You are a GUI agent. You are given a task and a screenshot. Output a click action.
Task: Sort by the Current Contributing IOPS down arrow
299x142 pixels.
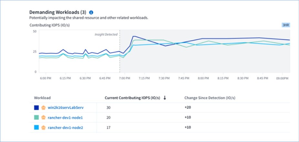click(165, 98)
